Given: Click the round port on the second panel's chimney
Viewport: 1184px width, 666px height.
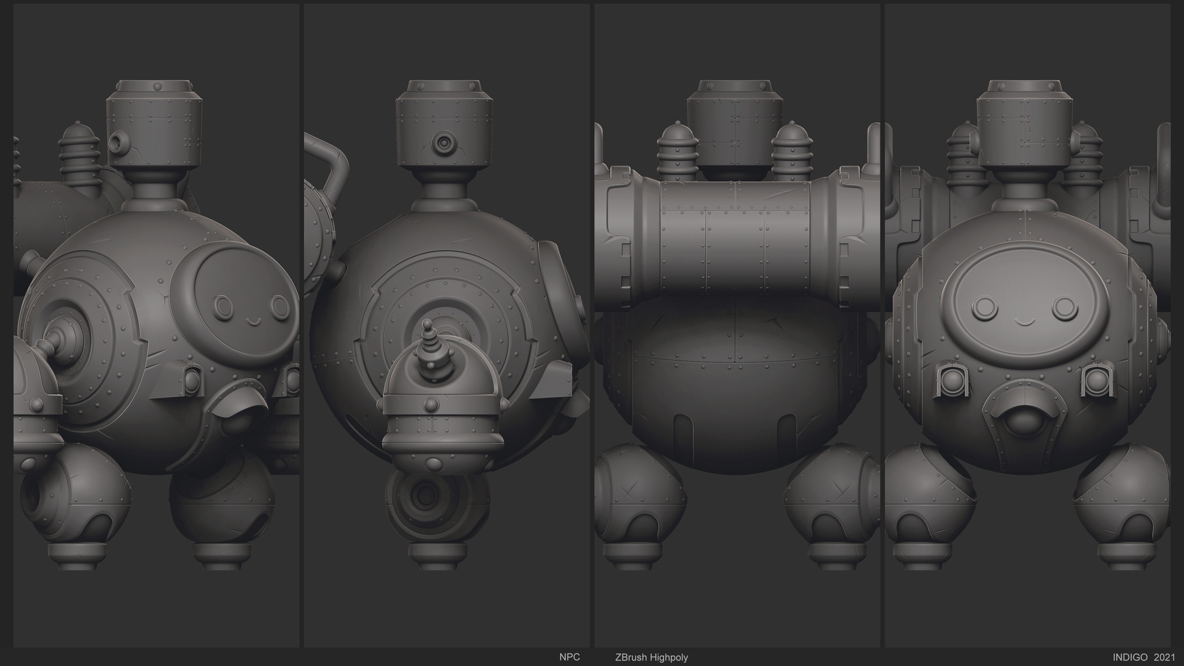Looking at the screenshot, I should pyautogui.click(x=443, y=143).
